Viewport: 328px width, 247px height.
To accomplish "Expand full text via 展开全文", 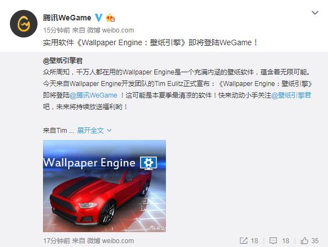I will pos(90,131).
